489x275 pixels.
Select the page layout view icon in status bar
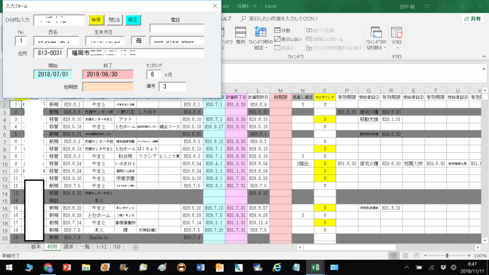[404, 256]
